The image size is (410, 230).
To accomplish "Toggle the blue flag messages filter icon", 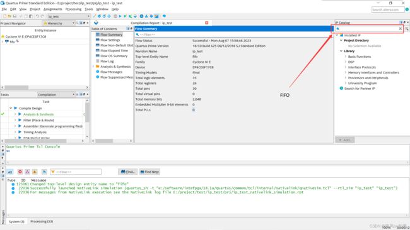I will (44, 172).
